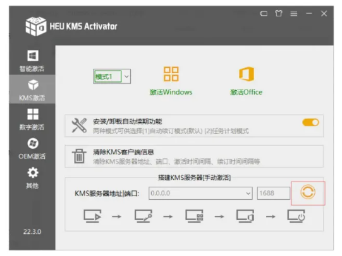
Task: Open the KMS server address dropdown arrow
Action: (248, 193)
